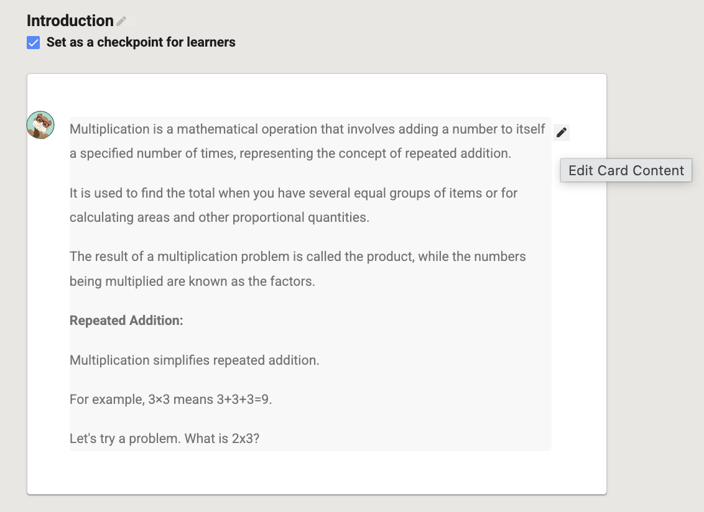Click the 'Introduction' state name heading
This screenshot has width=704, height=512.
pyautogui.click(x=70, y=21)
